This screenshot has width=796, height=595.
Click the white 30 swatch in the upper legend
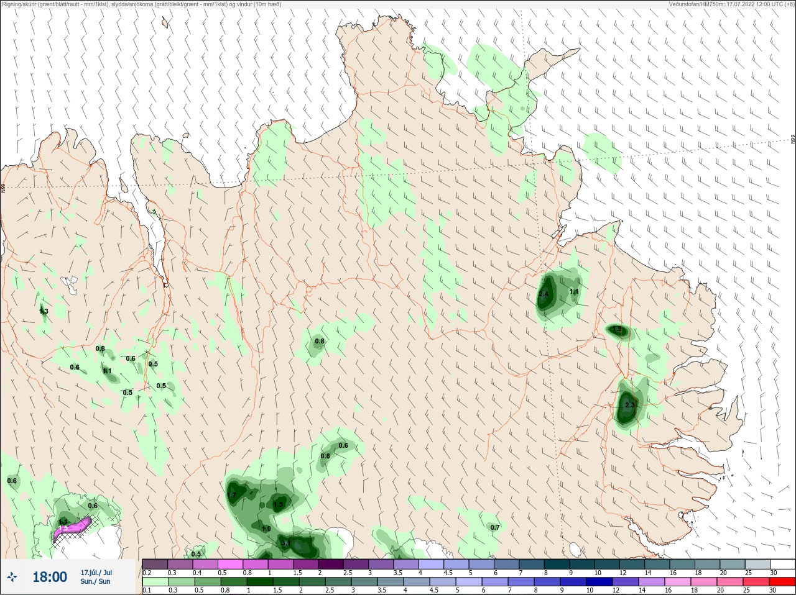(x=782, y=564)
